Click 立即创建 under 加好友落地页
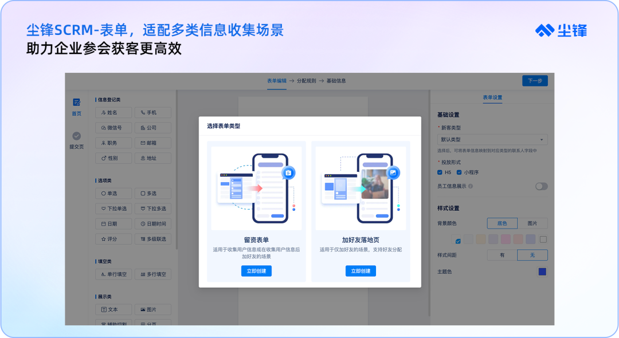 [361, 271]
